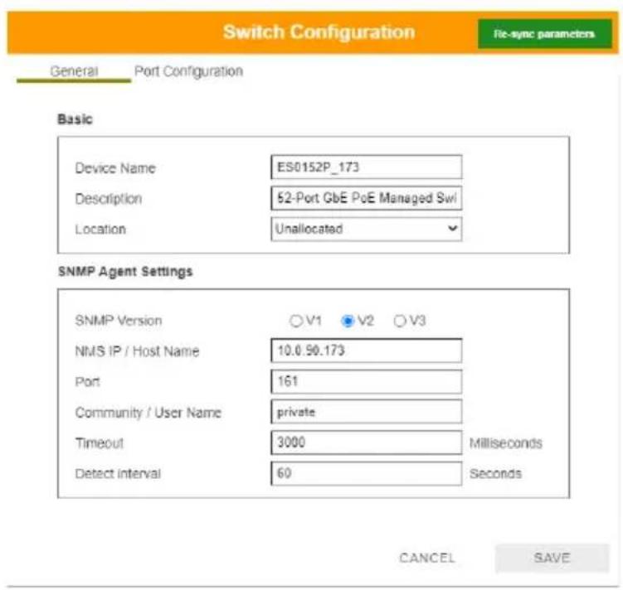Edit the Timeout field showing 3000
The image size is (623, 590).
367,442
